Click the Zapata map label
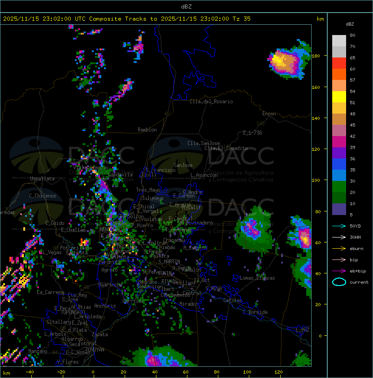The height and width of the screenshot is (378, 373). tap(100, 334)
